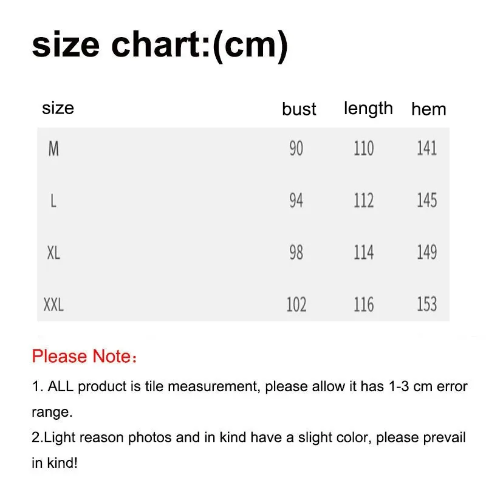Image resolution: width=486 pixels, height=486 pixels.
Task: Click the 'bust' column header
Action: coord(299,109)
